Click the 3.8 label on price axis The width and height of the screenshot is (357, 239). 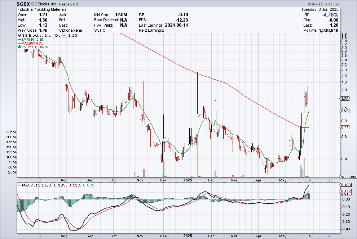click(x=344, y=35)
